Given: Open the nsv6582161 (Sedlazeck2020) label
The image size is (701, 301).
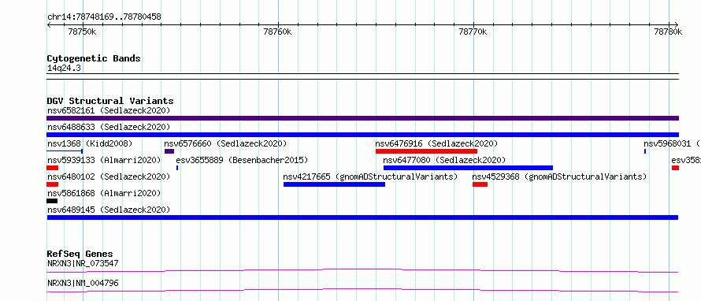Looking at the screenshot, I should (109, 110).
